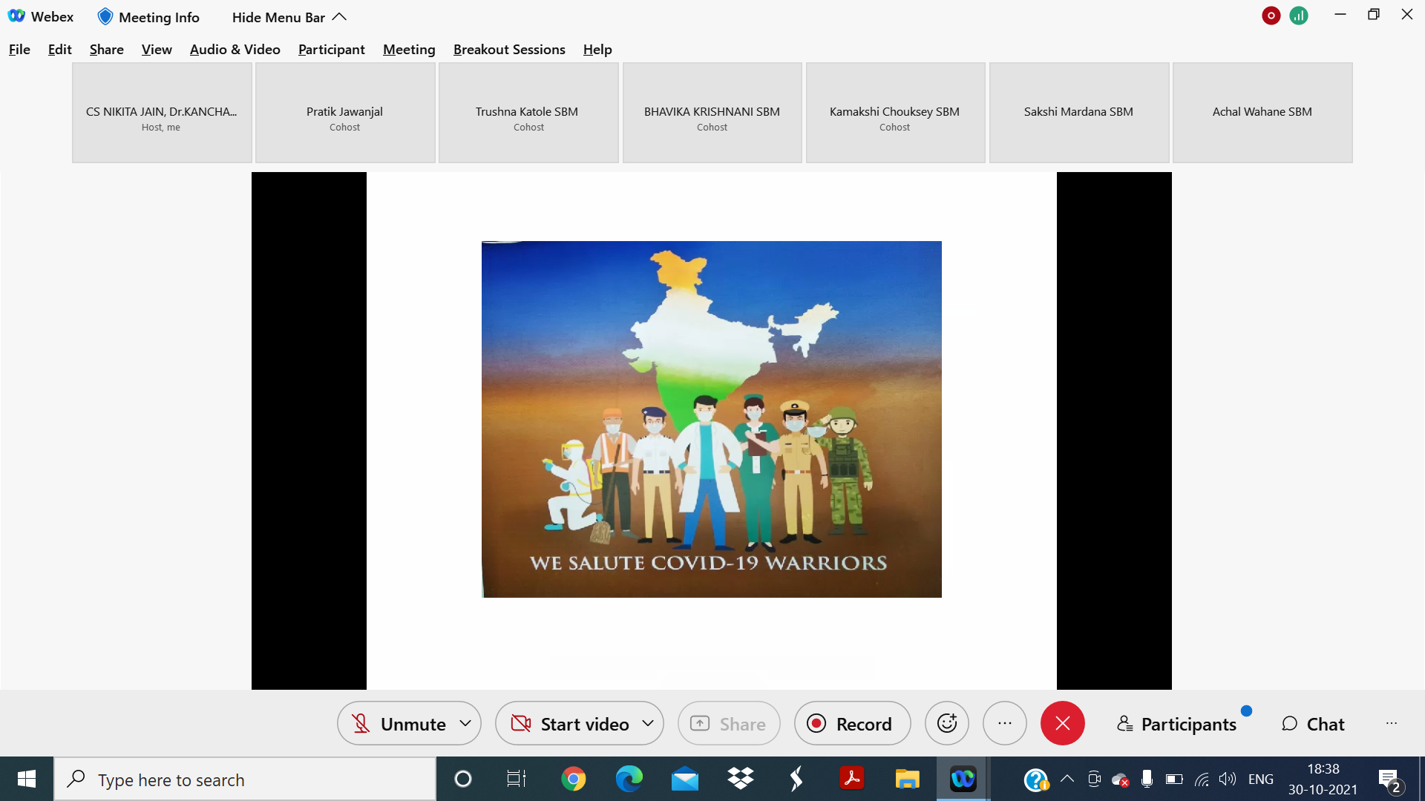Click the microphone tray icon

click(1147, 779)
